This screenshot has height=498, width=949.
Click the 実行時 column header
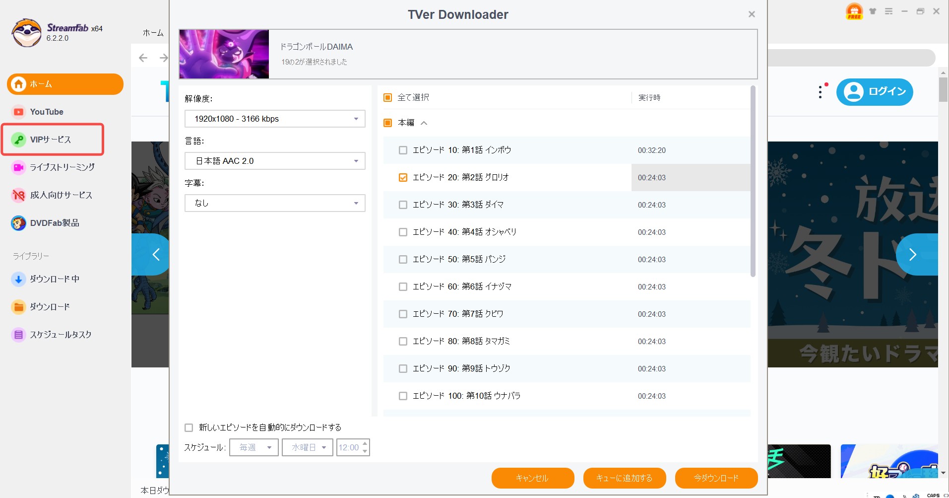pos(649,98)
